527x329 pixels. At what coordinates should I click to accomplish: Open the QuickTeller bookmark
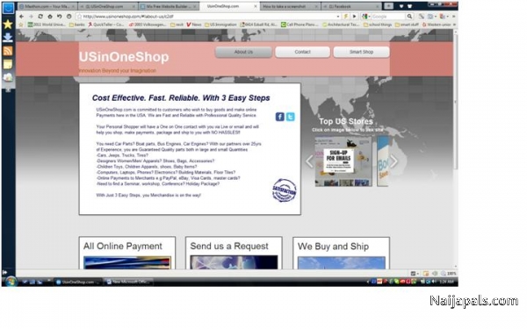106,25
